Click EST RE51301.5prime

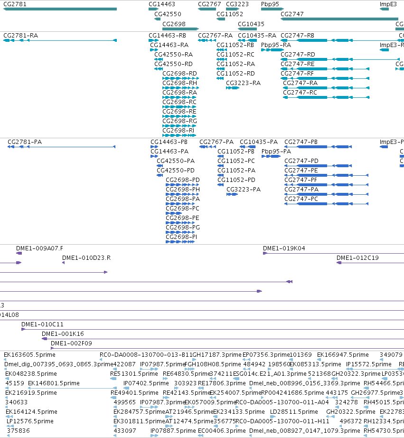pyautogui.click(x=134, y=374)
